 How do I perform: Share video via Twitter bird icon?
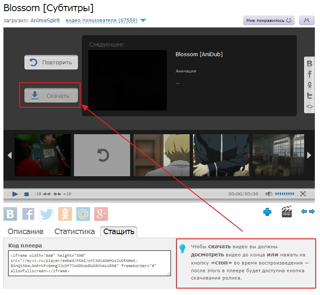click(47, 214)
